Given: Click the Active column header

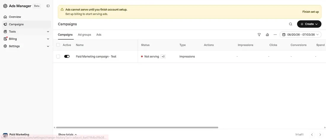Looking at the screenshot, I should click(67, 45).
